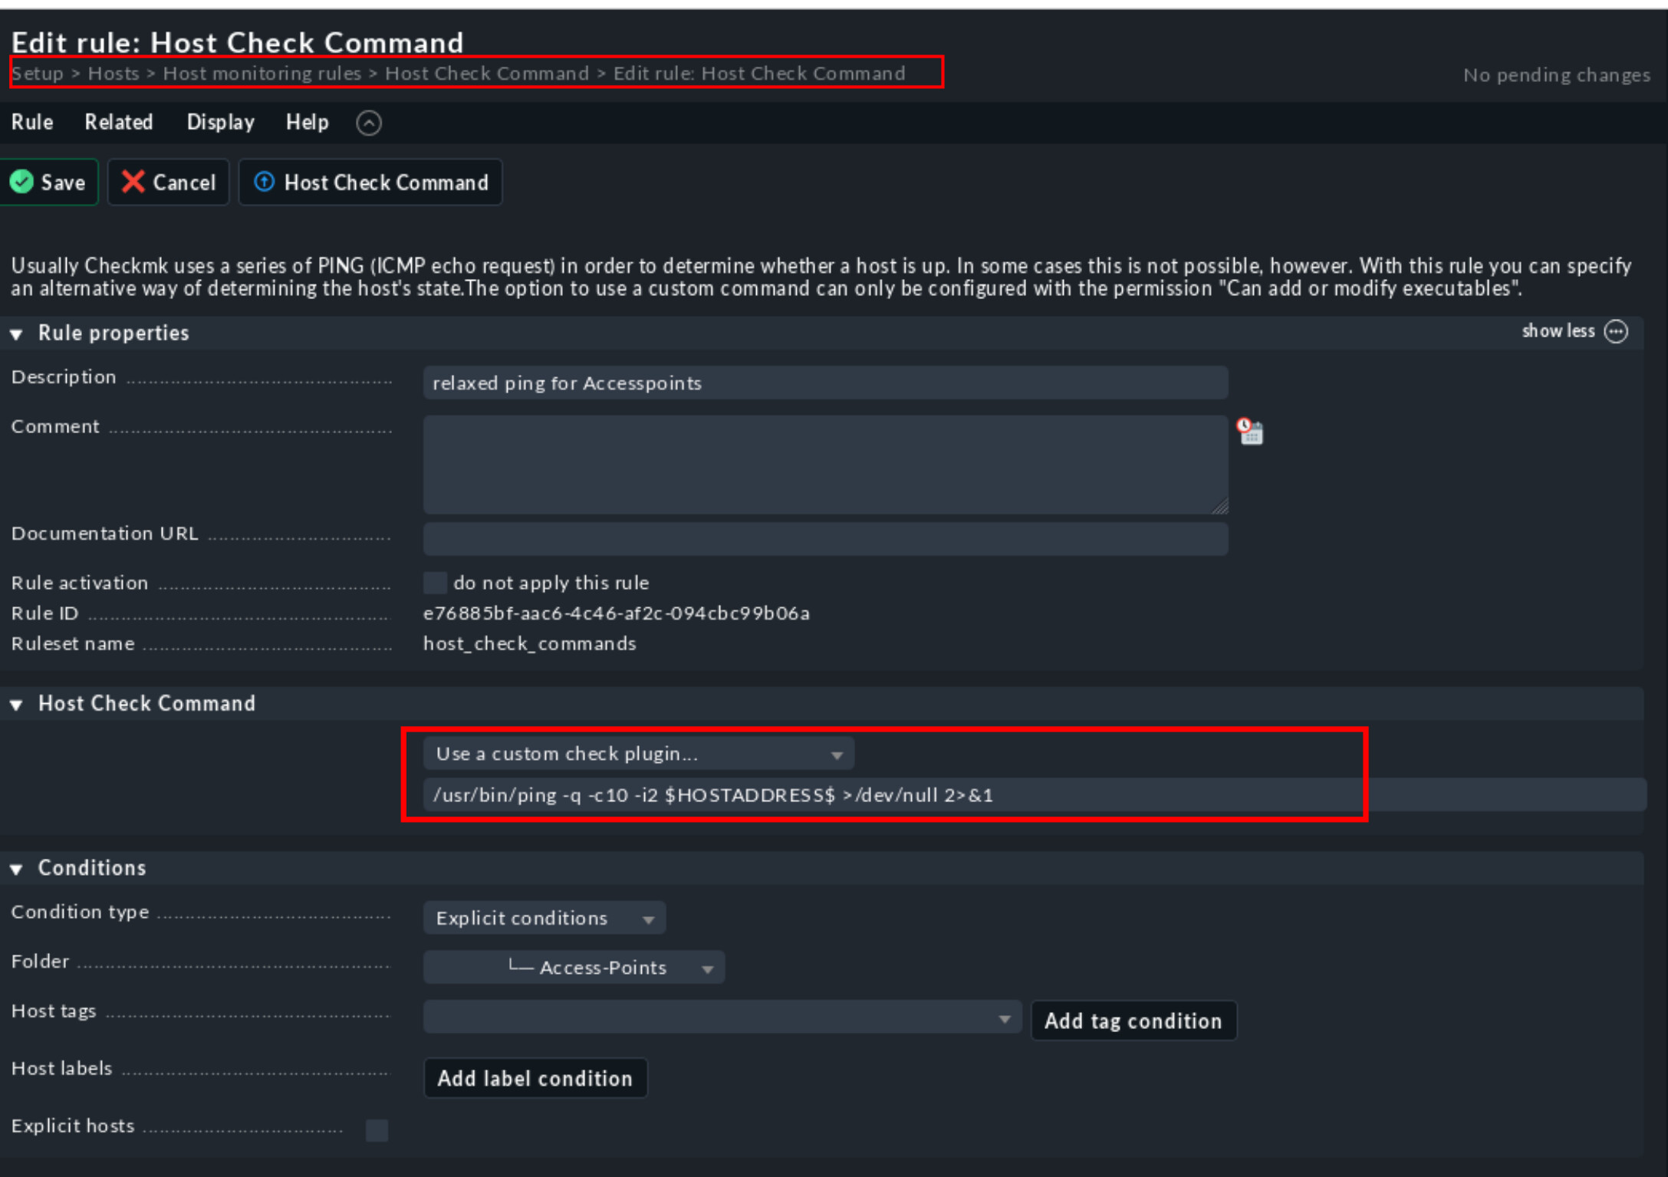The height and width of the screenshot is (1177, 1668).
Task: Click the comment timestamp calendar icon
Action: point(1250,432)
